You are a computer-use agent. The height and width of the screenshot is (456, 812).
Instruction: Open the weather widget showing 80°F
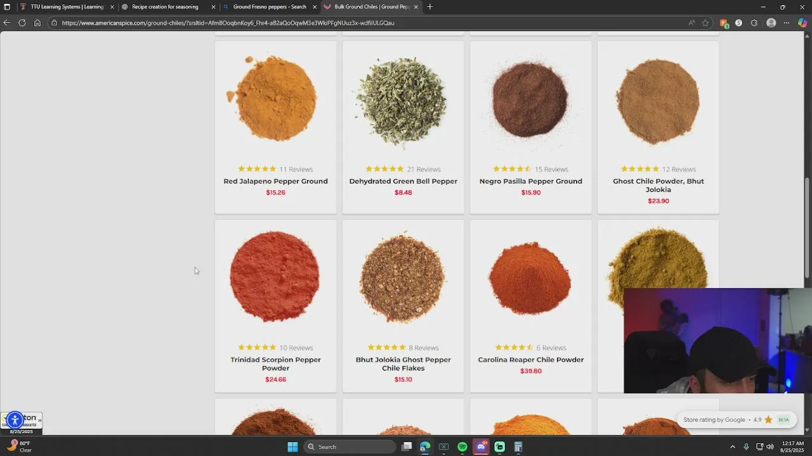pos(19,446)
